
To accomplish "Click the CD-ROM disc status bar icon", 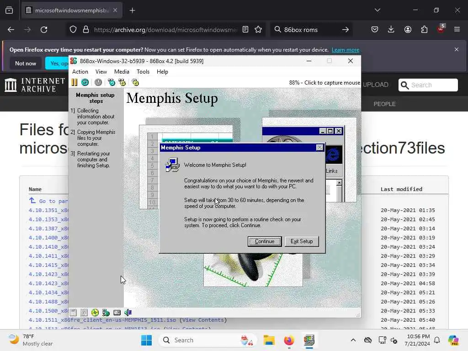I will 95,313.
